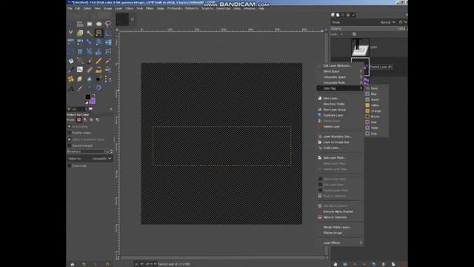Choose the highlighted Select by Color tool
Screen dimensions: 474x267
pyautogui.click(x=99, y=33)
